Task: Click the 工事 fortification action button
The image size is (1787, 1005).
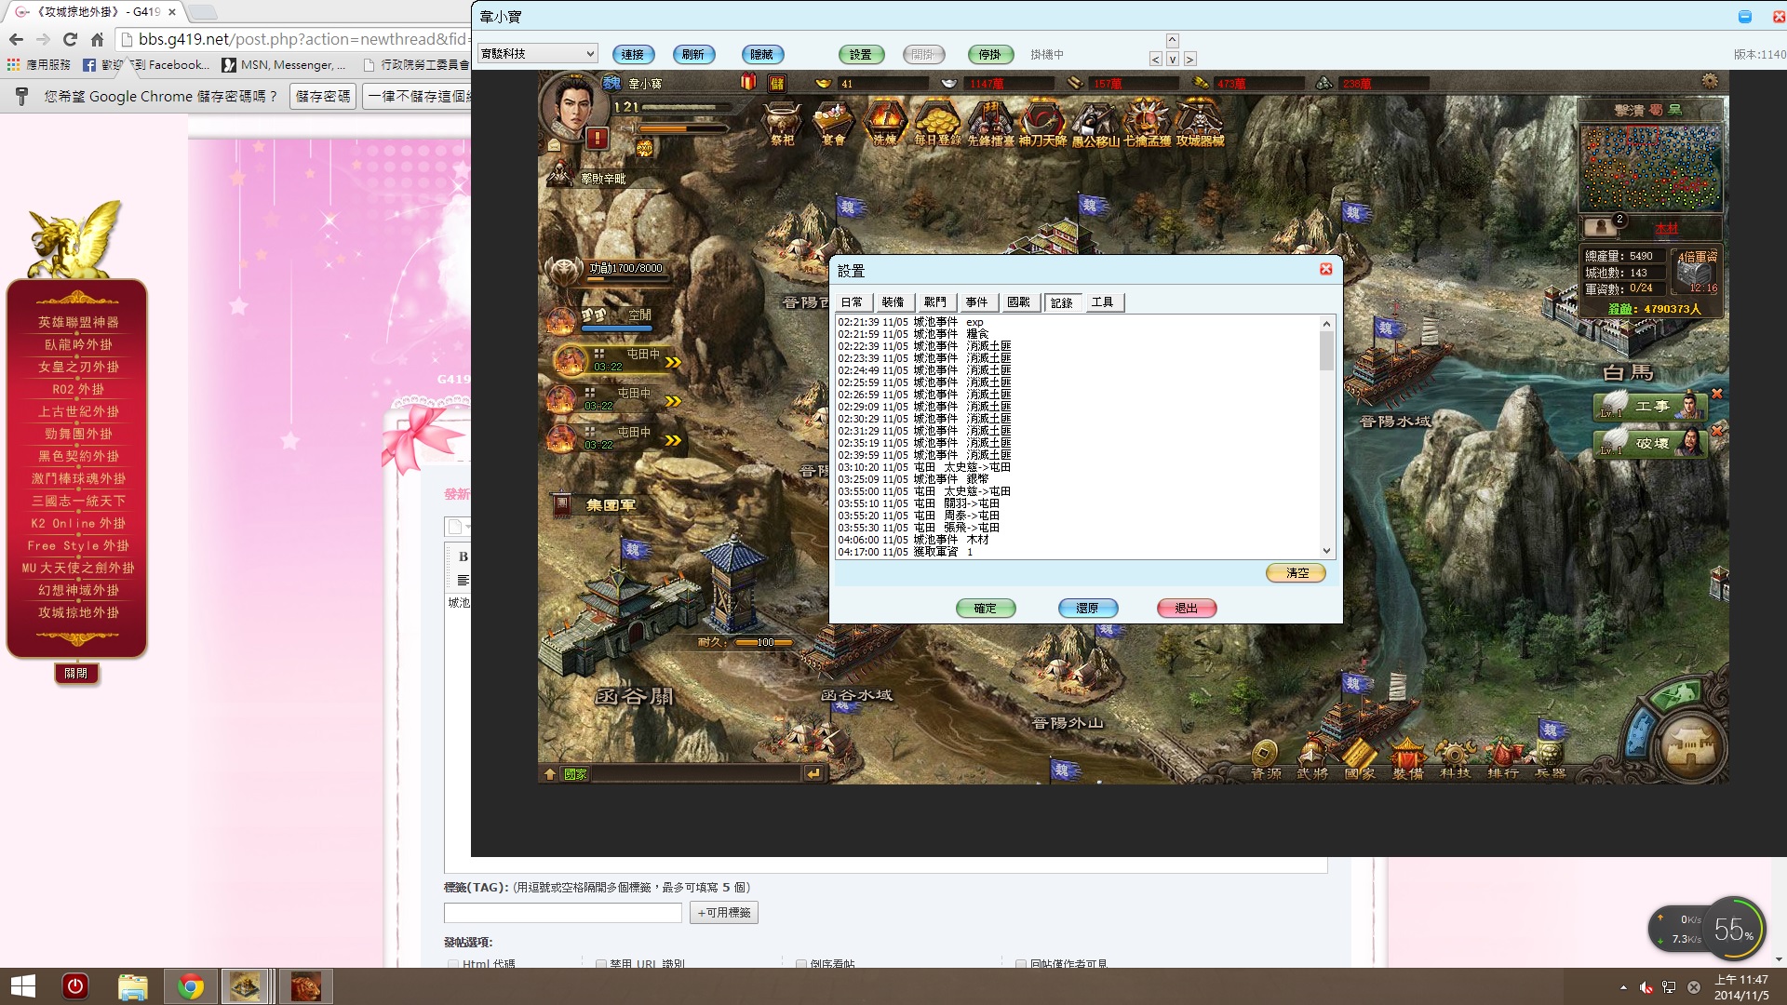Action: [1650, 407]
